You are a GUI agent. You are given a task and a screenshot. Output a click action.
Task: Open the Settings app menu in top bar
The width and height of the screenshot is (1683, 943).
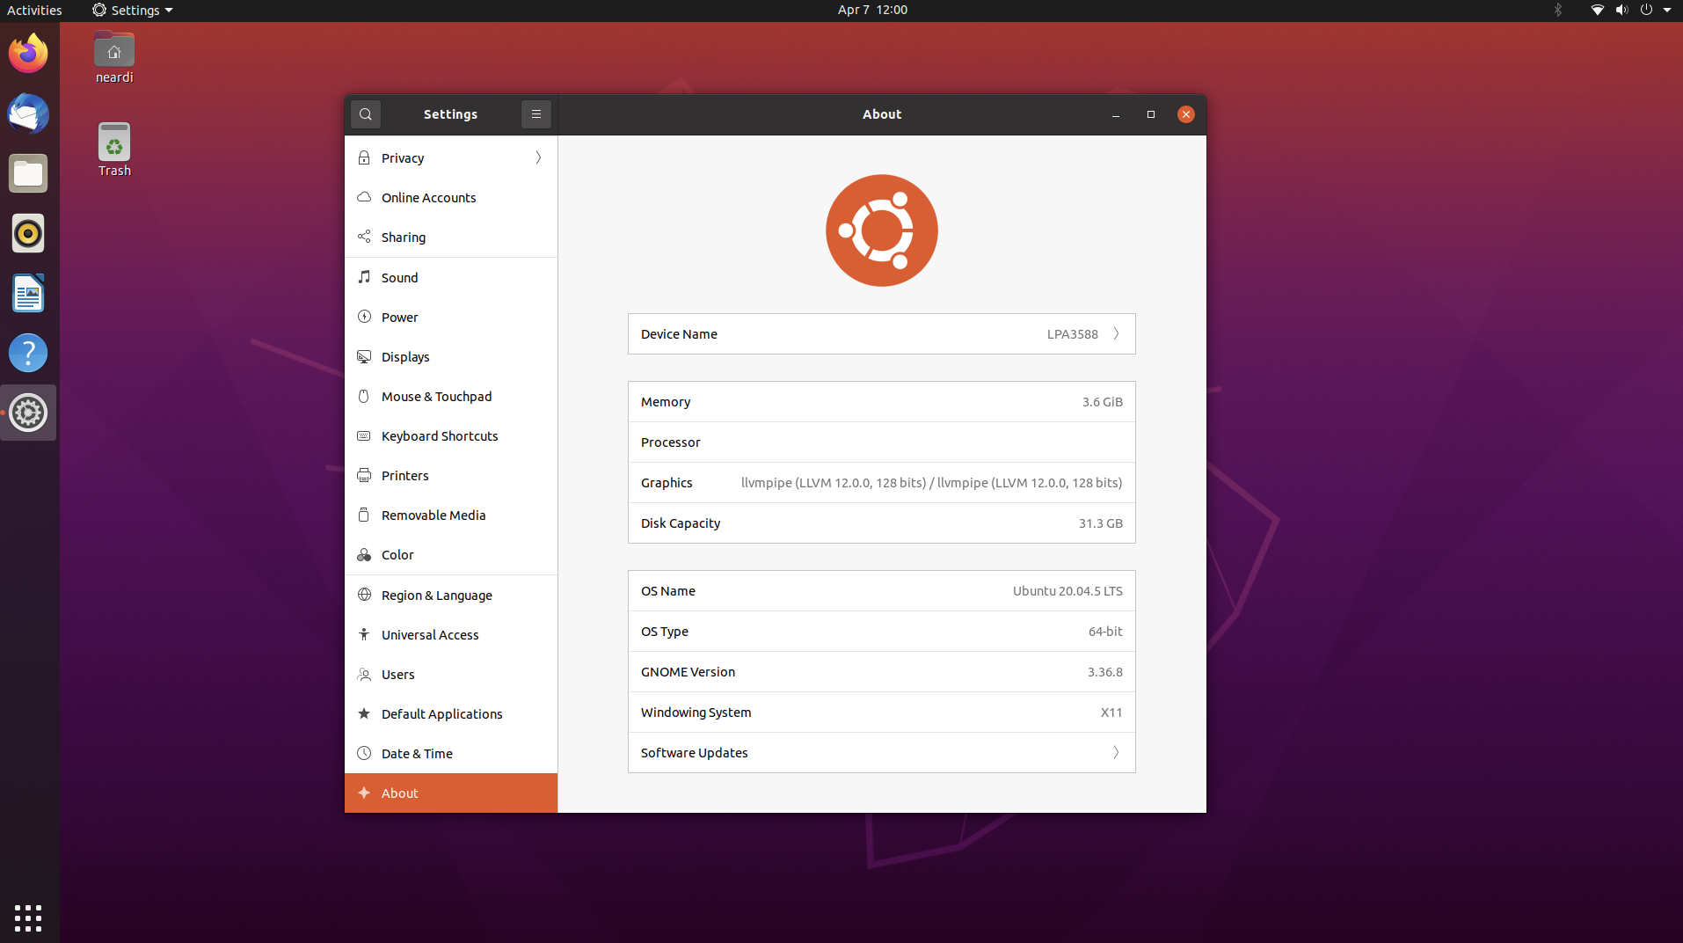coord(133,10)
